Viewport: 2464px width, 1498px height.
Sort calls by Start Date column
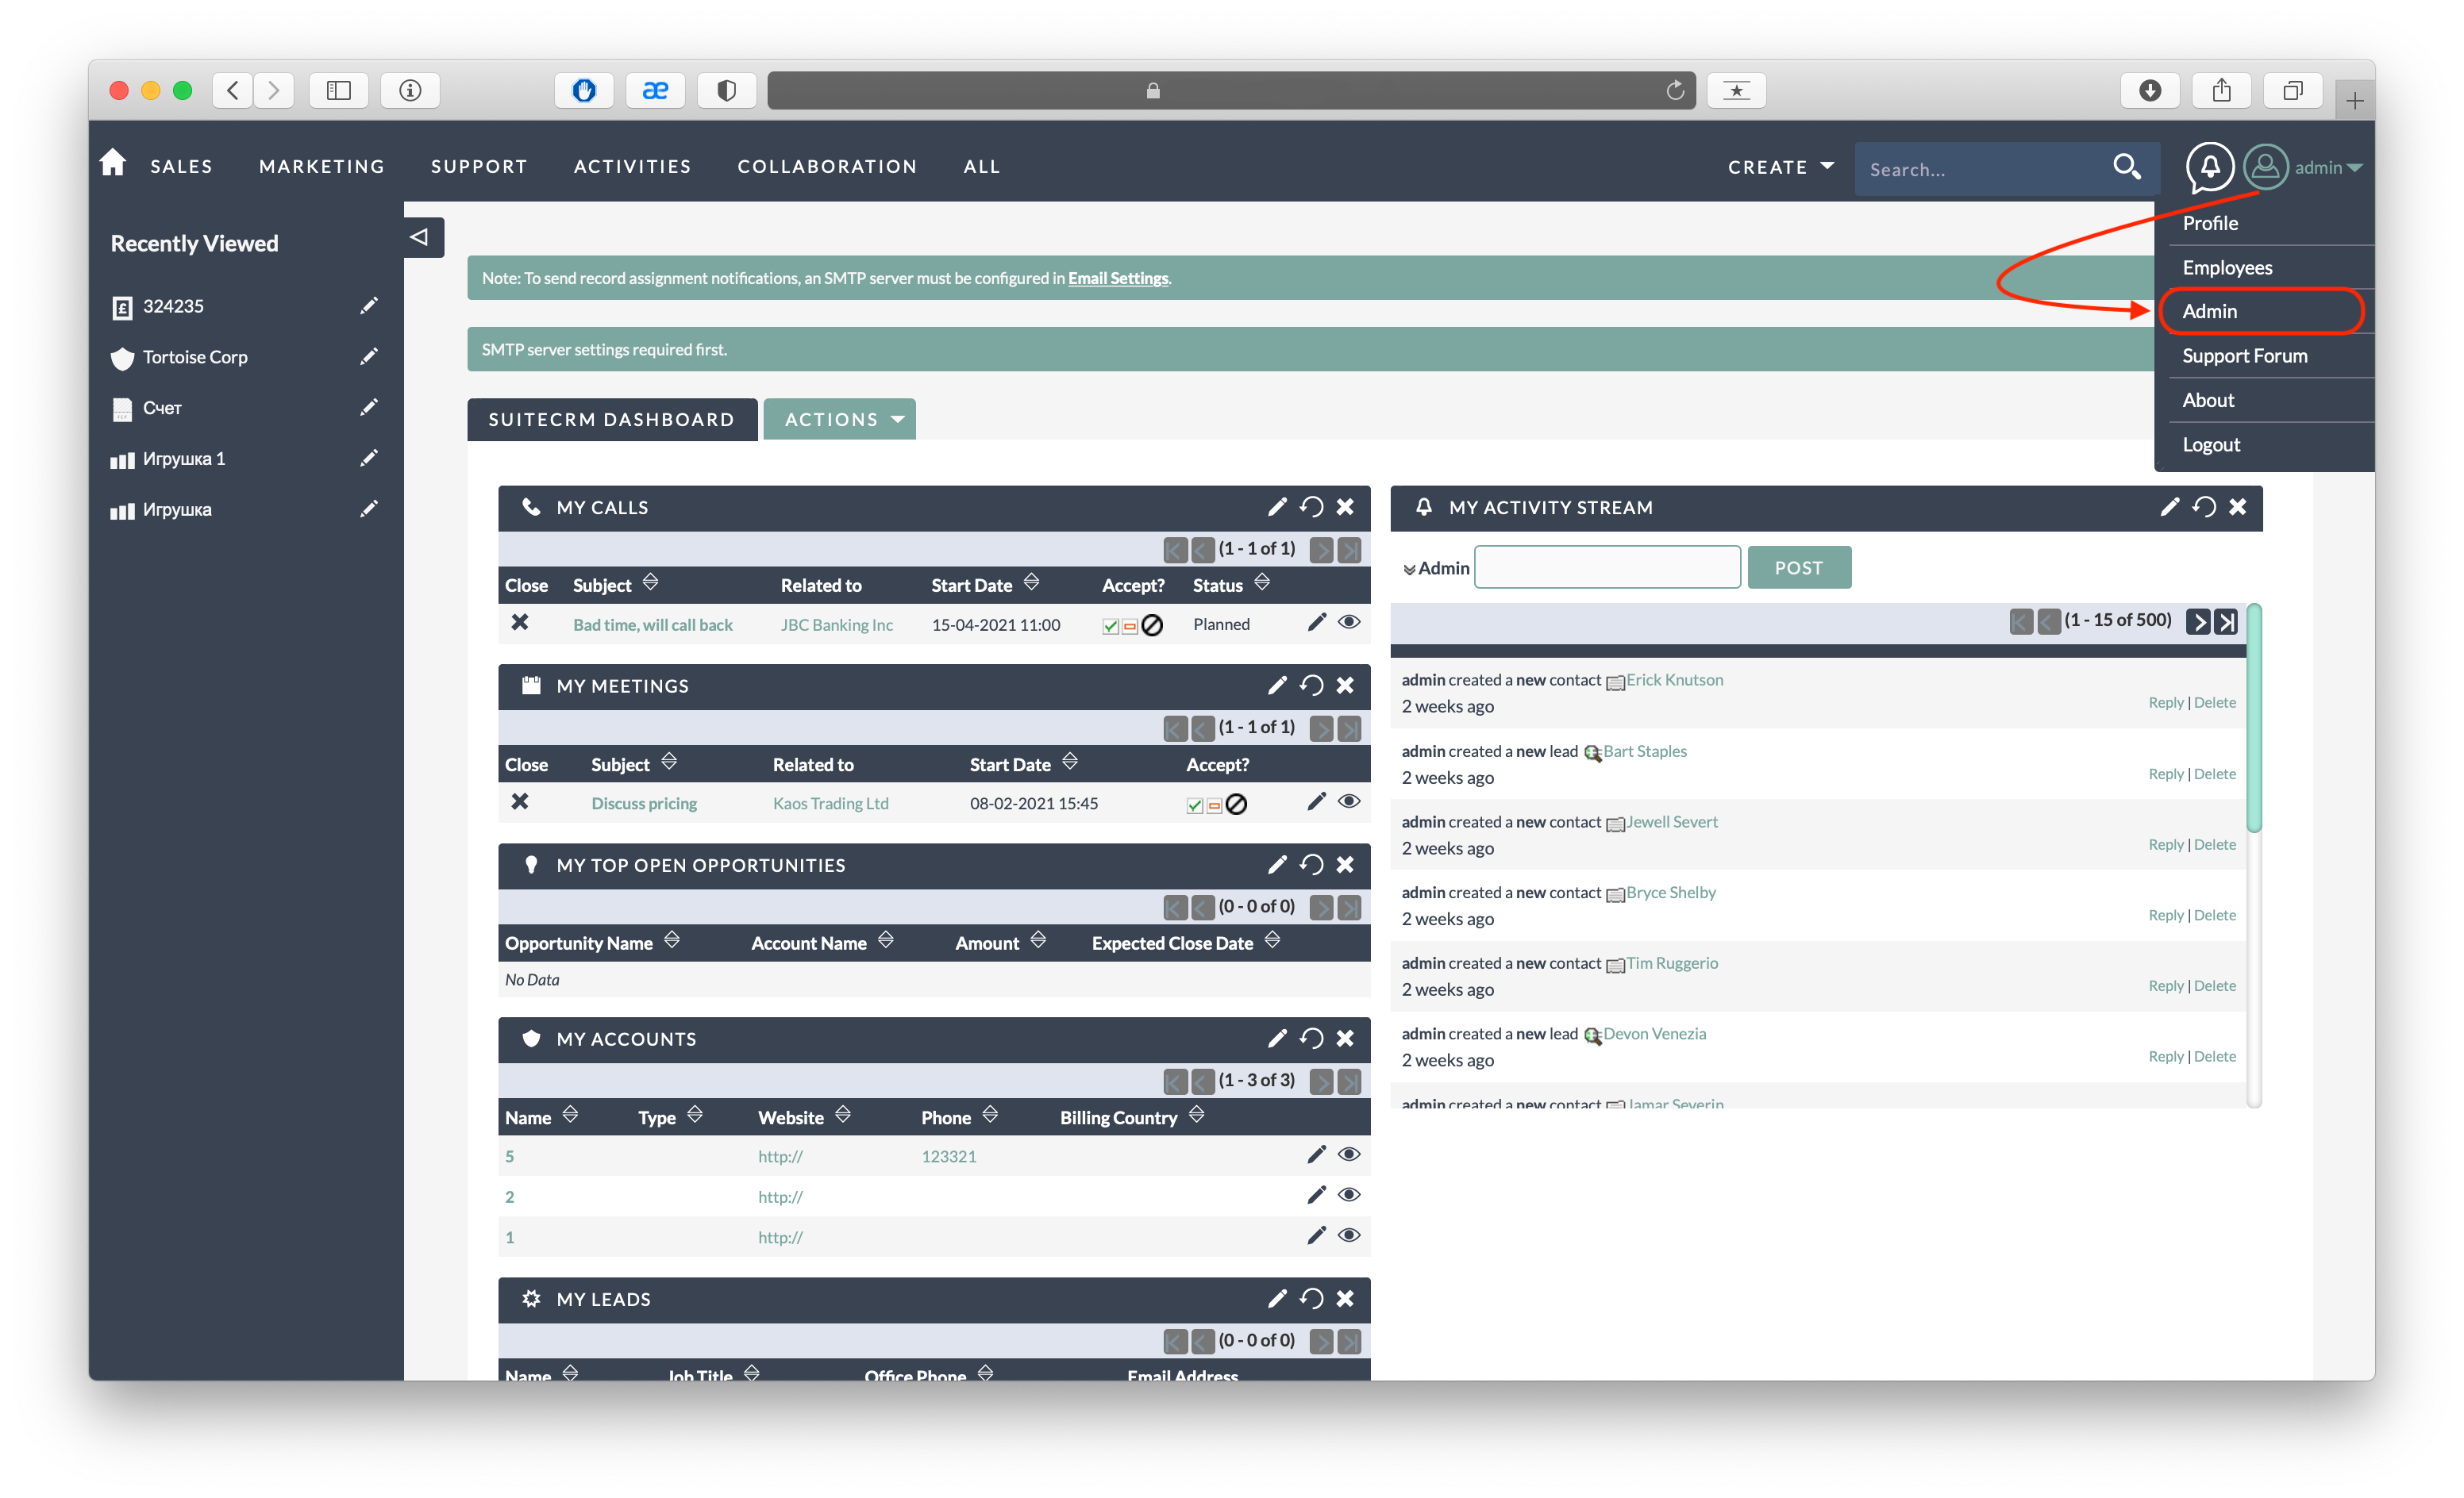point(1031,582)
